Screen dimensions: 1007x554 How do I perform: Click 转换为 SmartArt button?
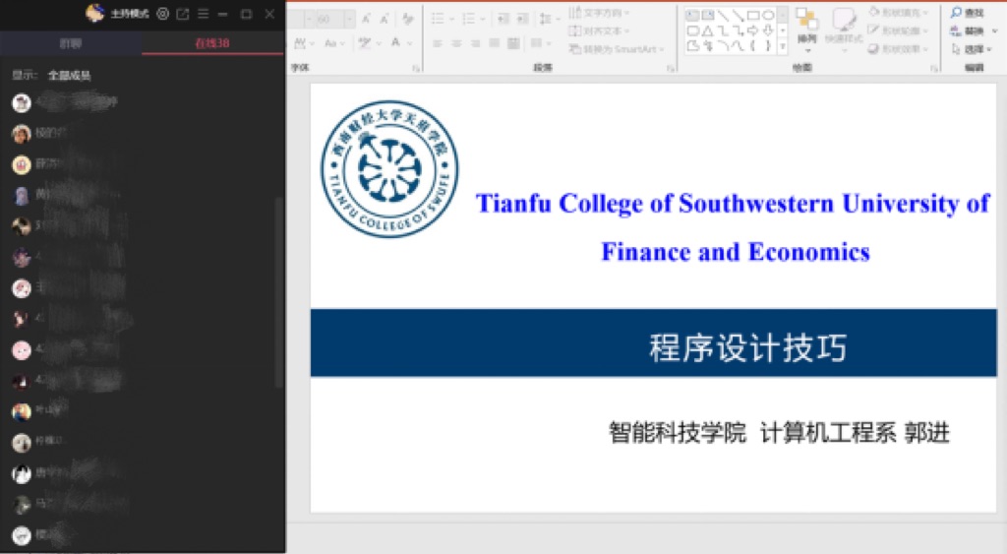617,49
